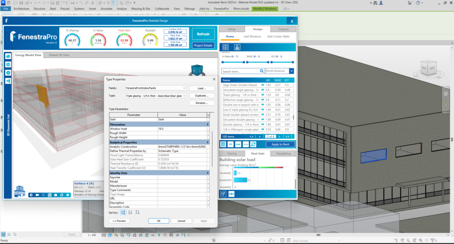Click the building icon in the Design panel

(x=237, y=47)
